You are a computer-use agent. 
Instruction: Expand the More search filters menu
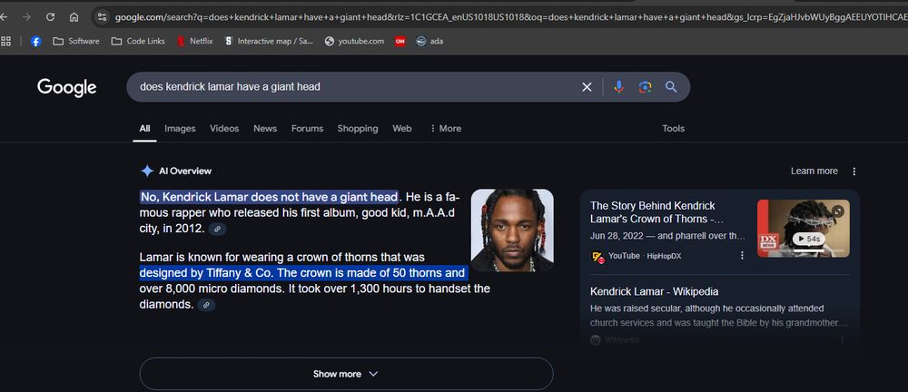[445, 129]
